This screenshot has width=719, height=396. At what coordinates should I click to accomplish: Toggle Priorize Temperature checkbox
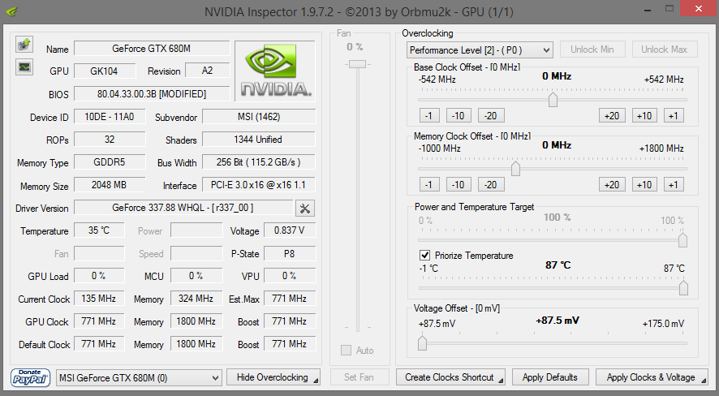[424, 256]
